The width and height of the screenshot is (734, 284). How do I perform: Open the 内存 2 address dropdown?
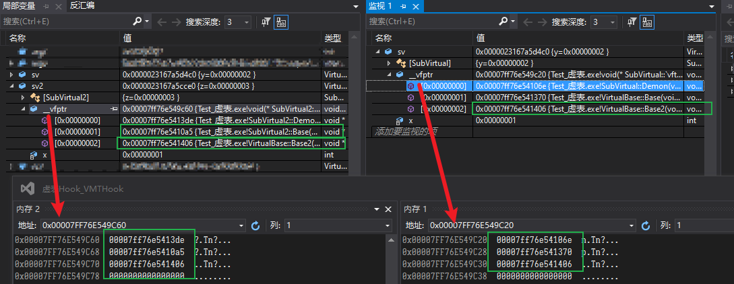[x=241, y=225]
